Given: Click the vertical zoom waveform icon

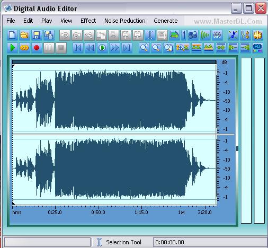Looking at the screenshot, I should [x=183, y=48].
